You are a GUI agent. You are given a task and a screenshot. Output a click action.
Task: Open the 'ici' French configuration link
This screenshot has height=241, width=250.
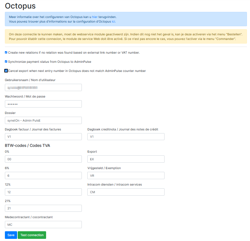point(113,22)
